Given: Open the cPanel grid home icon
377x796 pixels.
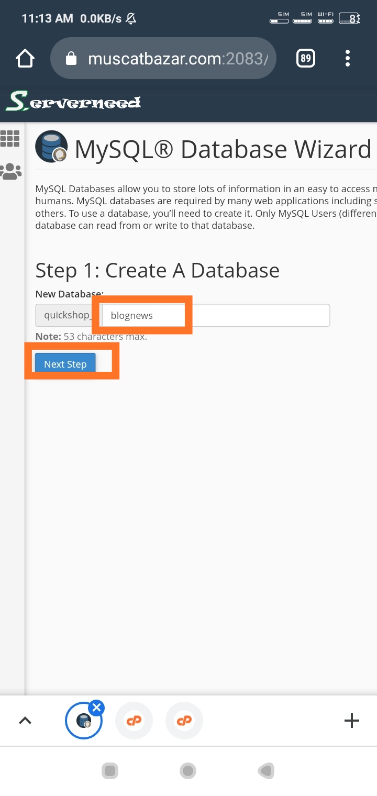Looking at the screenshot, I should pos(10,139).
